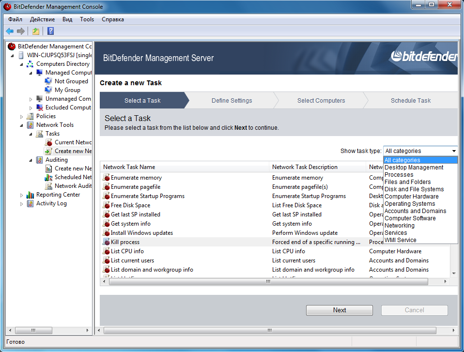Choose Computer Hardware in the category list
Image resolution: width=464 pixels, height=352 pixels.
tap(420, 197)
